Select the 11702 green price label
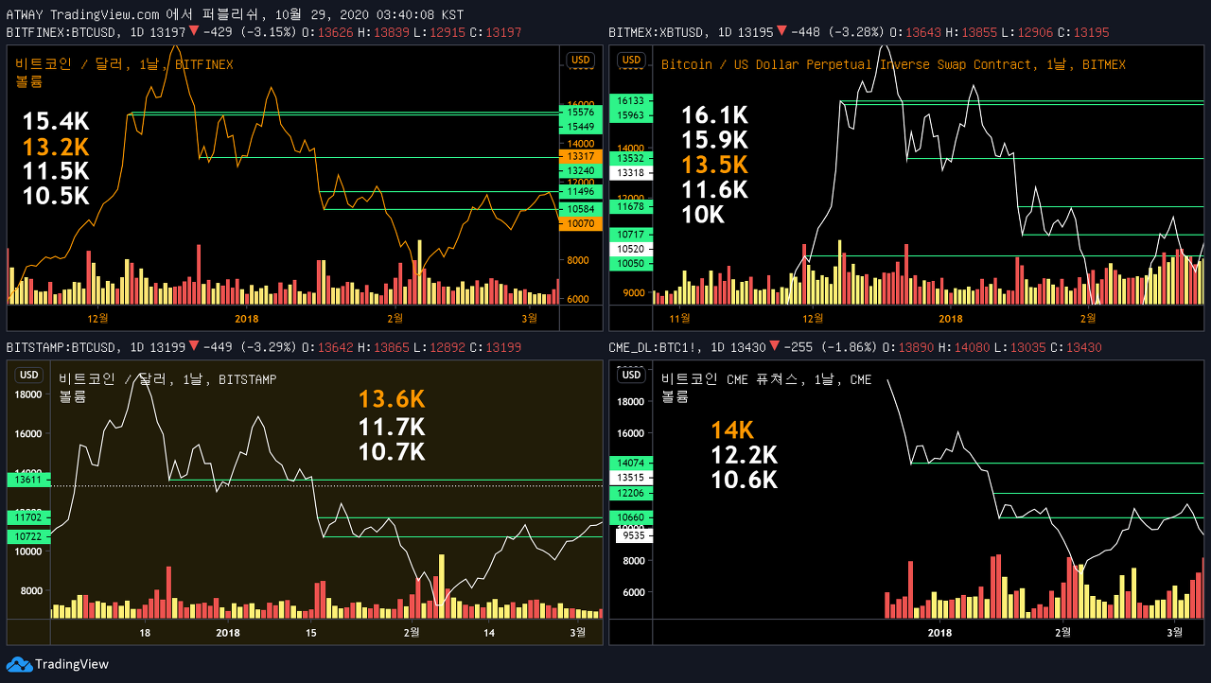The width and height of the screenshot is (1211, 683). tap(27, 517)
